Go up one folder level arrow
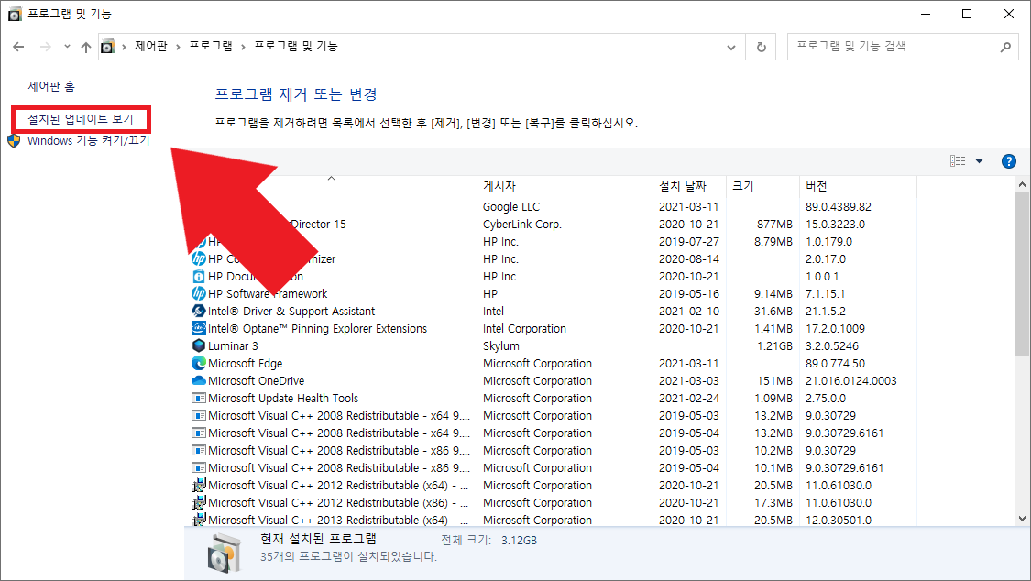The width and height of the screenshot is (1031, 581). click(86, 47)
